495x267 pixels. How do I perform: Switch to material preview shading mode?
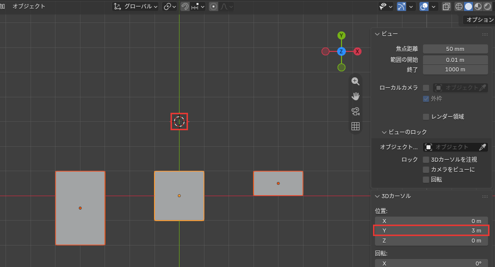click(478, 6)
